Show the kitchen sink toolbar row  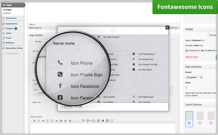click(98, 121)
